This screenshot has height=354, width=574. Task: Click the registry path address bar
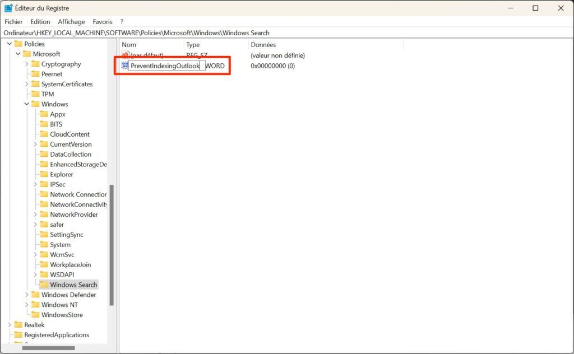point(287,32)
